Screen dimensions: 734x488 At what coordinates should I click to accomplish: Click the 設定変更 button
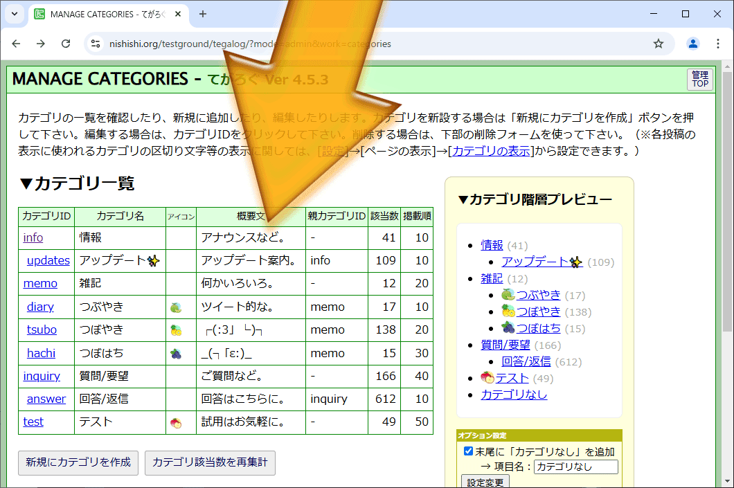pyautogui.click(x=485, y=482)
